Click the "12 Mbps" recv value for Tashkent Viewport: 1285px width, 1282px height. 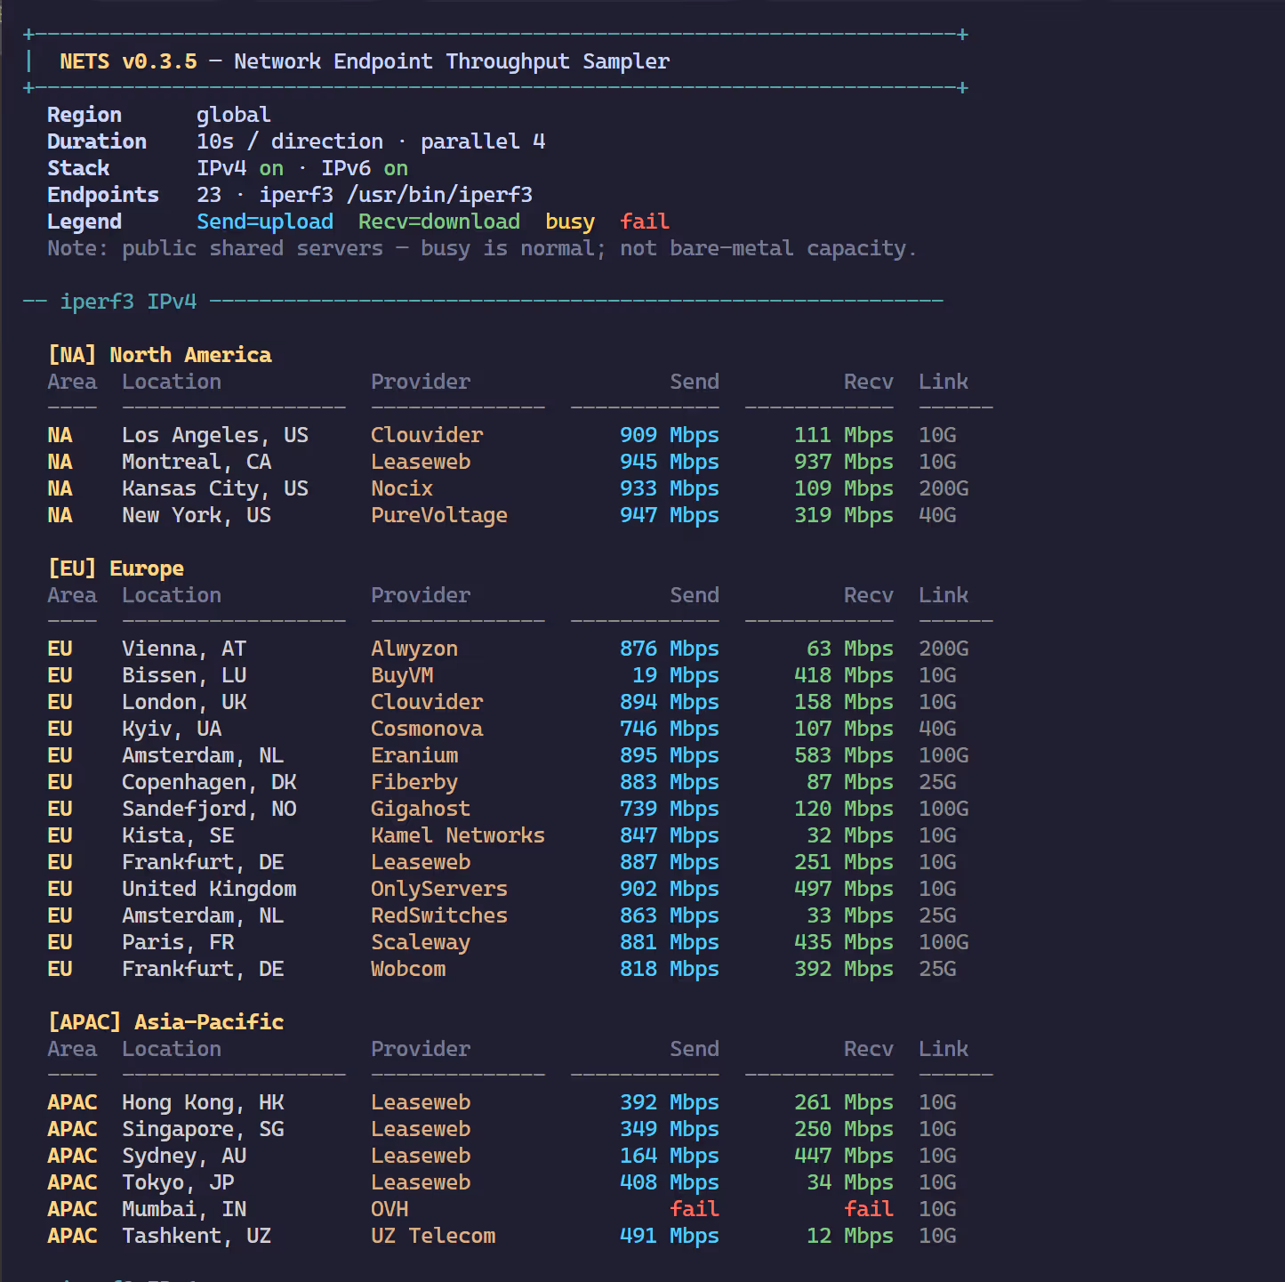click(x=850, y=1236)
